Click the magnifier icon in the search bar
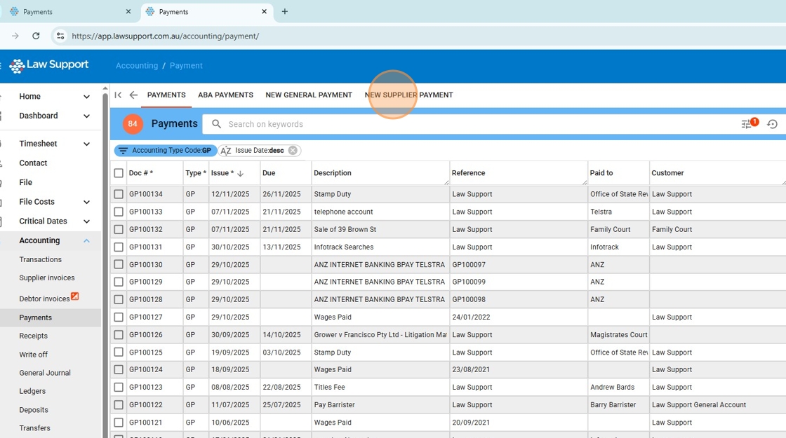The height and width of the screenshot is (438, 786). [x=215, y=124]
